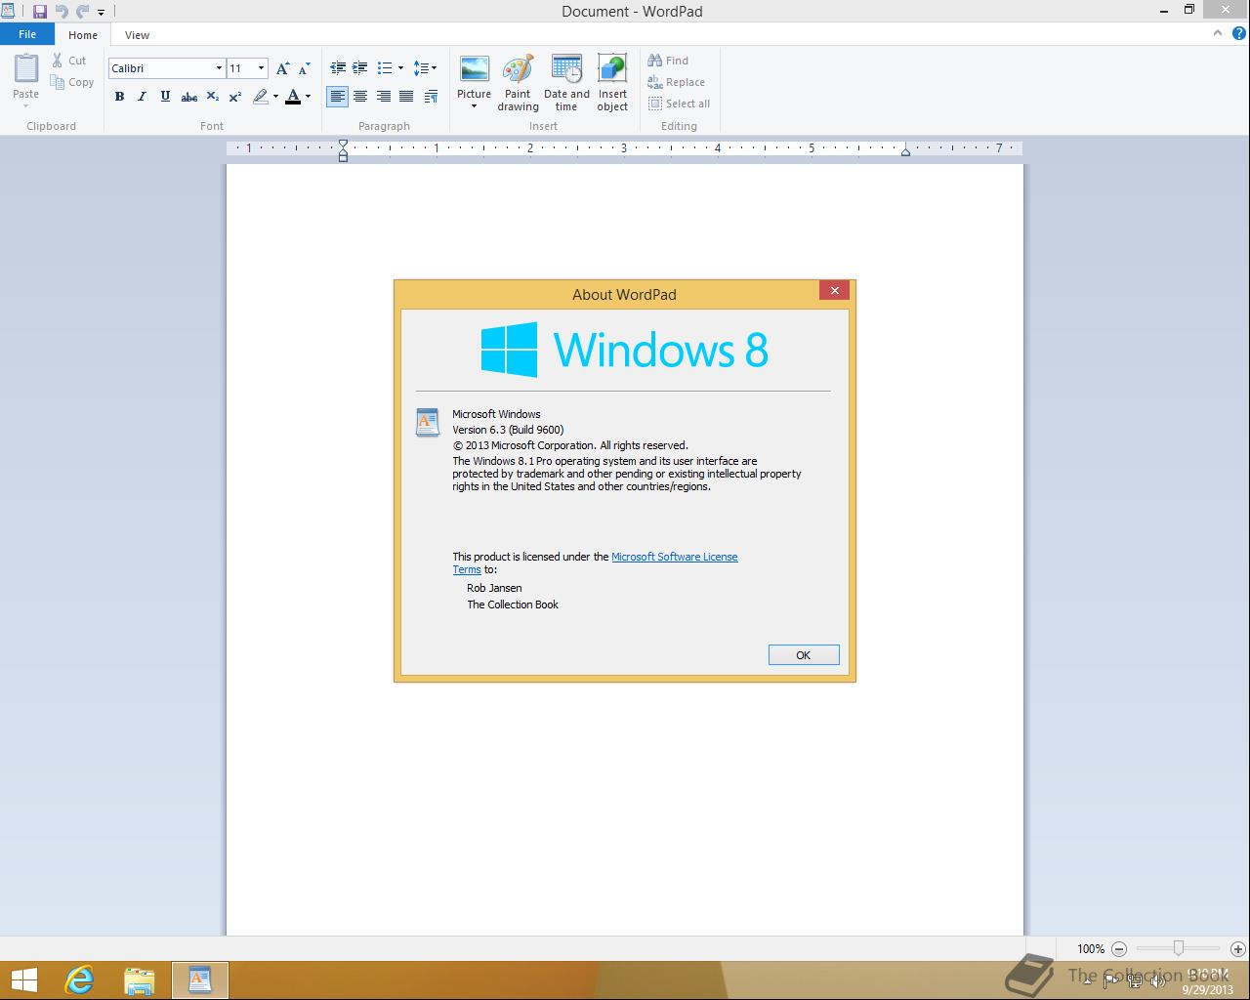Click the Grow font icon
Viewport: 1250px width, 1000px height.
[x=282, y=68]
